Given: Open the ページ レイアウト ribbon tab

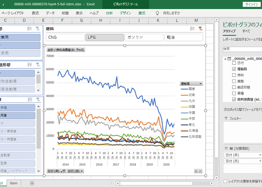Looking at the screenshot, I should point(13,13).
